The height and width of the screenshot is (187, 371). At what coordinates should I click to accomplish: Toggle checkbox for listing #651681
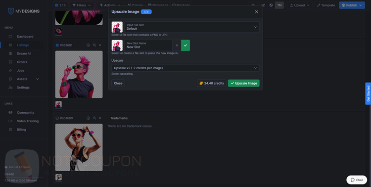coord(57,45)
